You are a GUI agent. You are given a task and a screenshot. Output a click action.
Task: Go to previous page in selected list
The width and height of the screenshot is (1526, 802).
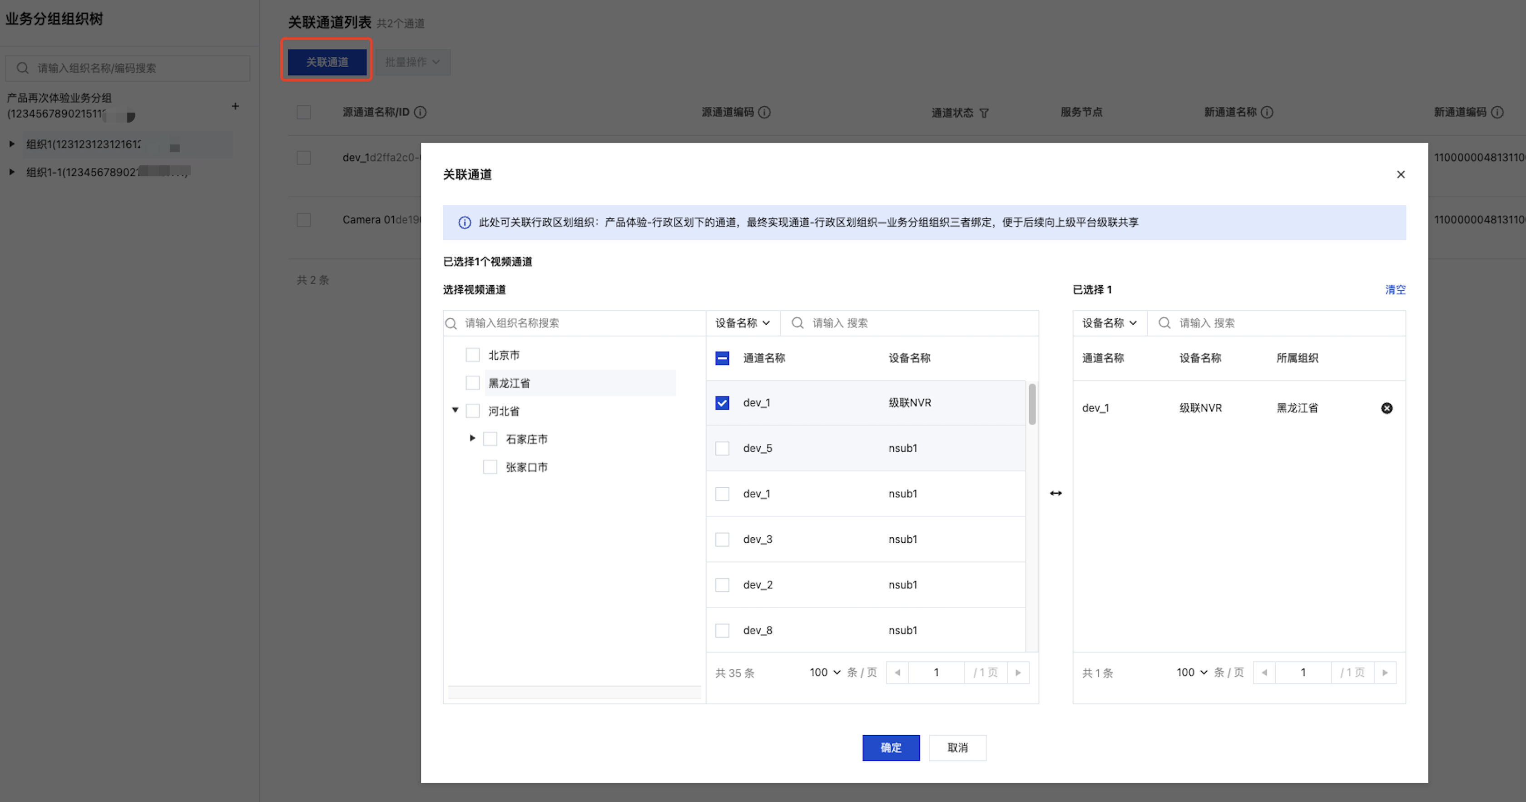(x=1264, y=672)
